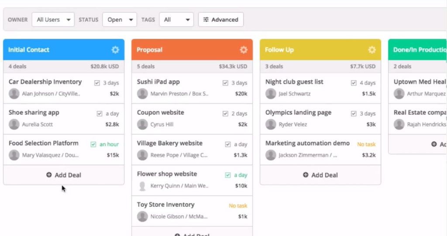Click Cyrus Hill contact avatar
This screenshot has height=236, width=447.
(142, 124)
